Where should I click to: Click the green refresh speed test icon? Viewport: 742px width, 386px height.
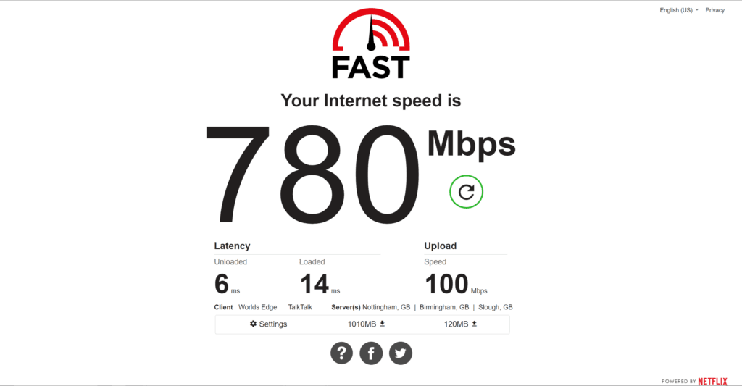click(466, 192)
